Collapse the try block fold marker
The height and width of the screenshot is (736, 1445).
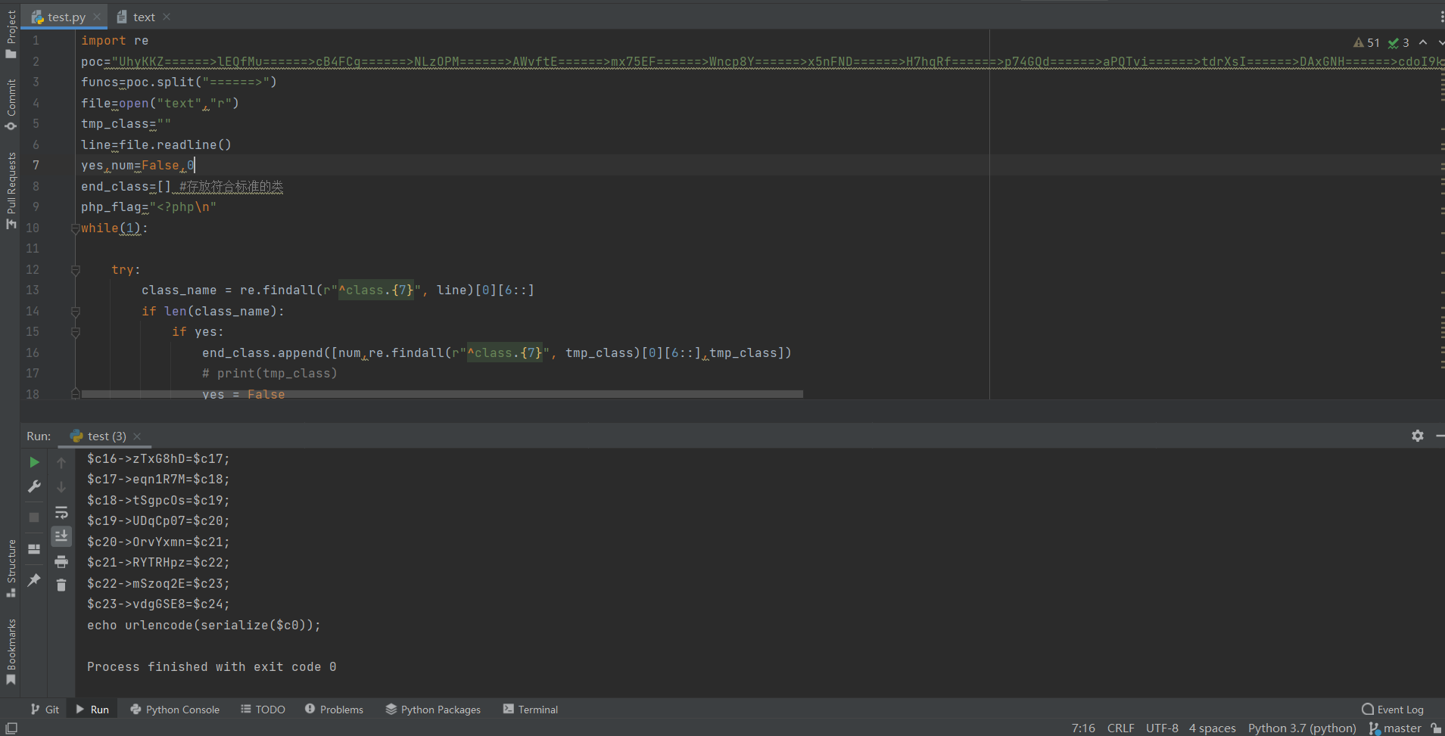click(x=75, y=270)
